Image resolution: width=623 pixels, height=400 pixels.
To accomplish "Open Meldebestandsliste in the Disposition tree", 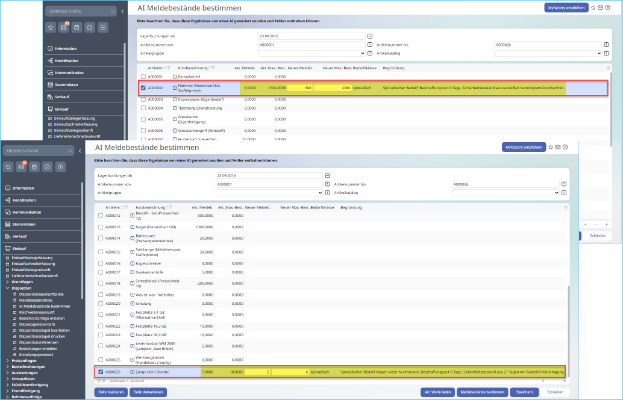I will click(36, 300).
